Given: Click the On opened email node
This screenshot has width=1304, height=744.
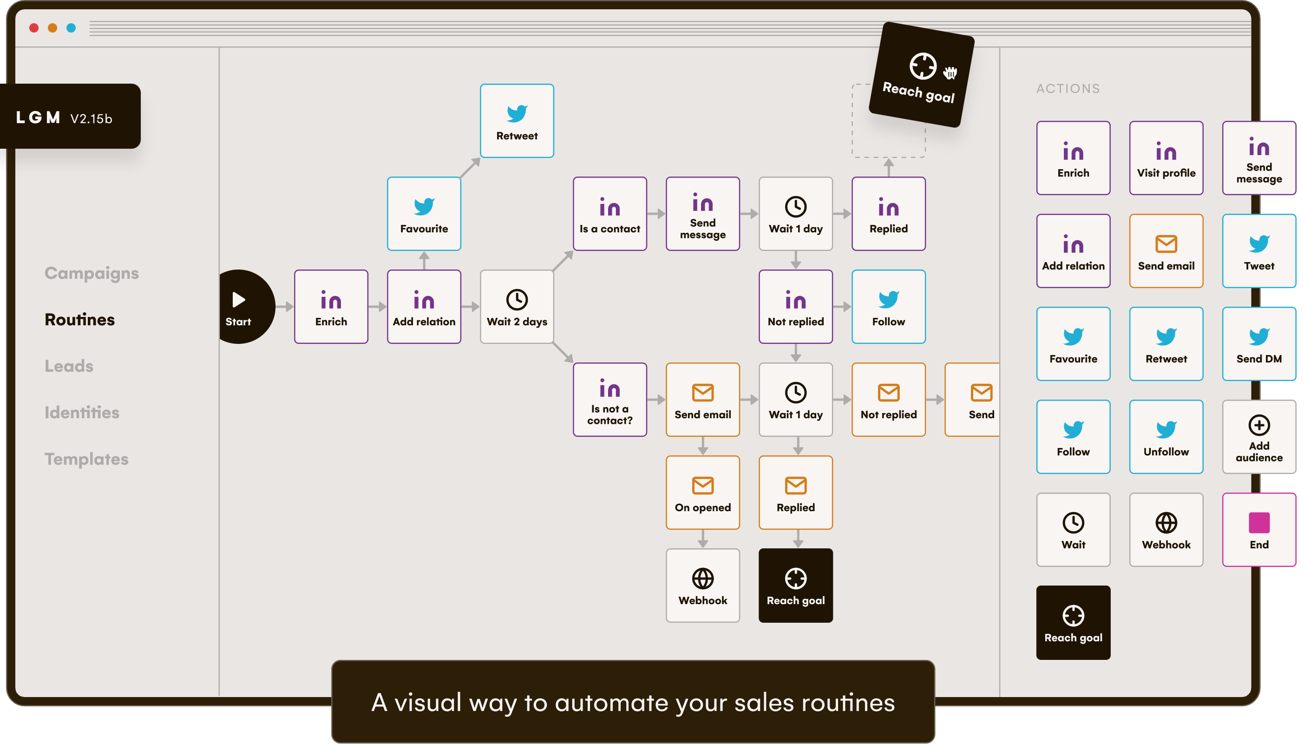Looking at the screenshot, I should (702, 493).
